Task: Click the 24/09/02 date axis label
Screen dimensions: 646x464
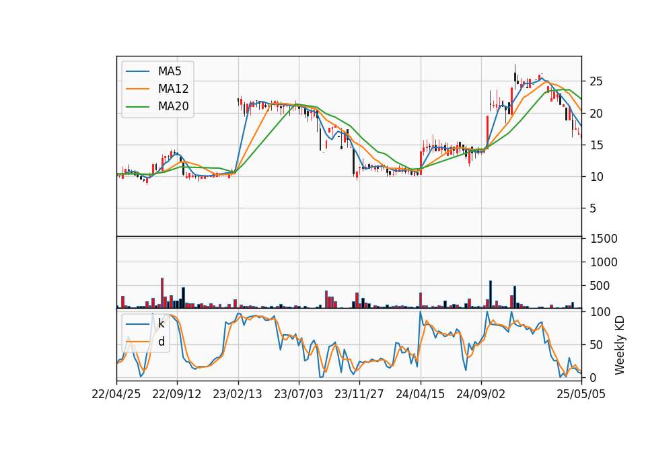Action: pos(480,394)
